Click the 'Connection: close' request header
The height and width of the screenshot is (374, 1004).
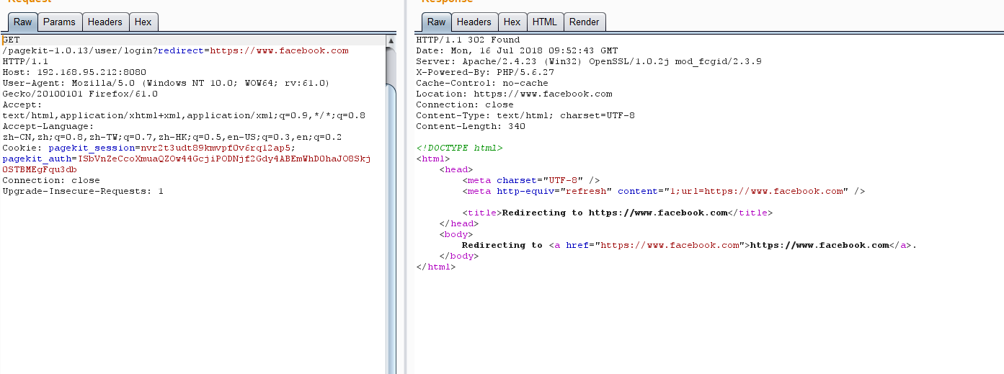click(x=51, y=180)
